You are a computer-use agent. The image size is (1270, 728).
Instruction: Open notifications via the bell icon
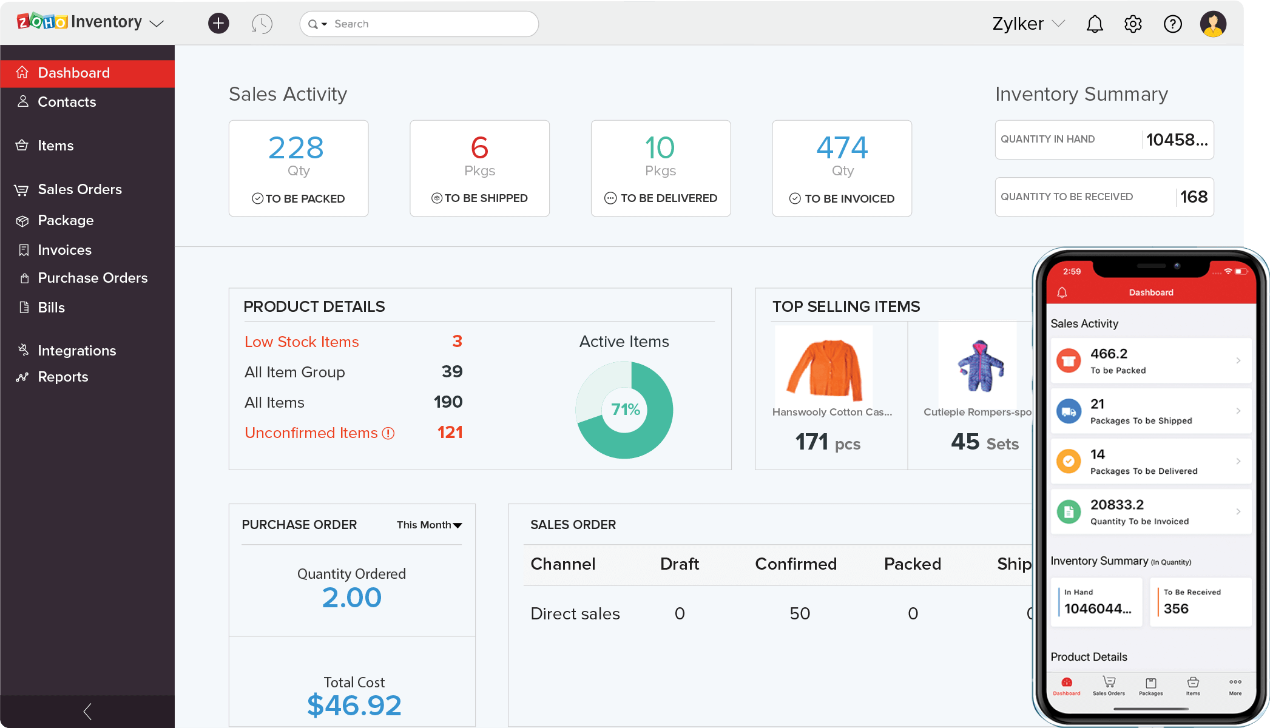[1095, 24]
